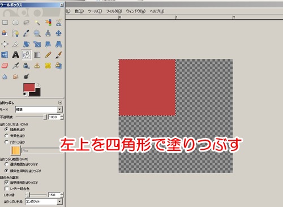Select the Scissors Select tool
283x207 pixels.
point(59,23)
